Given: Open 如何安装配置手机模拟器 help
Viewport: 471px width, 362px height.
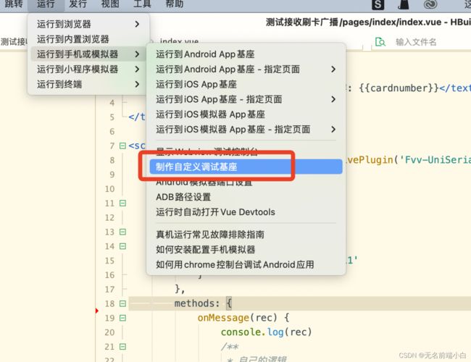Looking at the screenshot, I should click(246, 250).
